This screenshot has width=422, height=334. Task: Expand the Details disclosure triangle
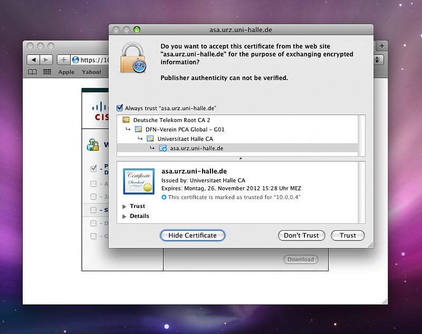point(124,216)
